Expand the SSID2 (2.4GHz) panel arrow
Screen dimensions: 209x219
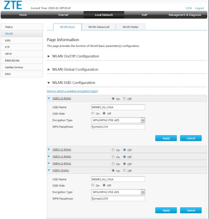(49, 149)
